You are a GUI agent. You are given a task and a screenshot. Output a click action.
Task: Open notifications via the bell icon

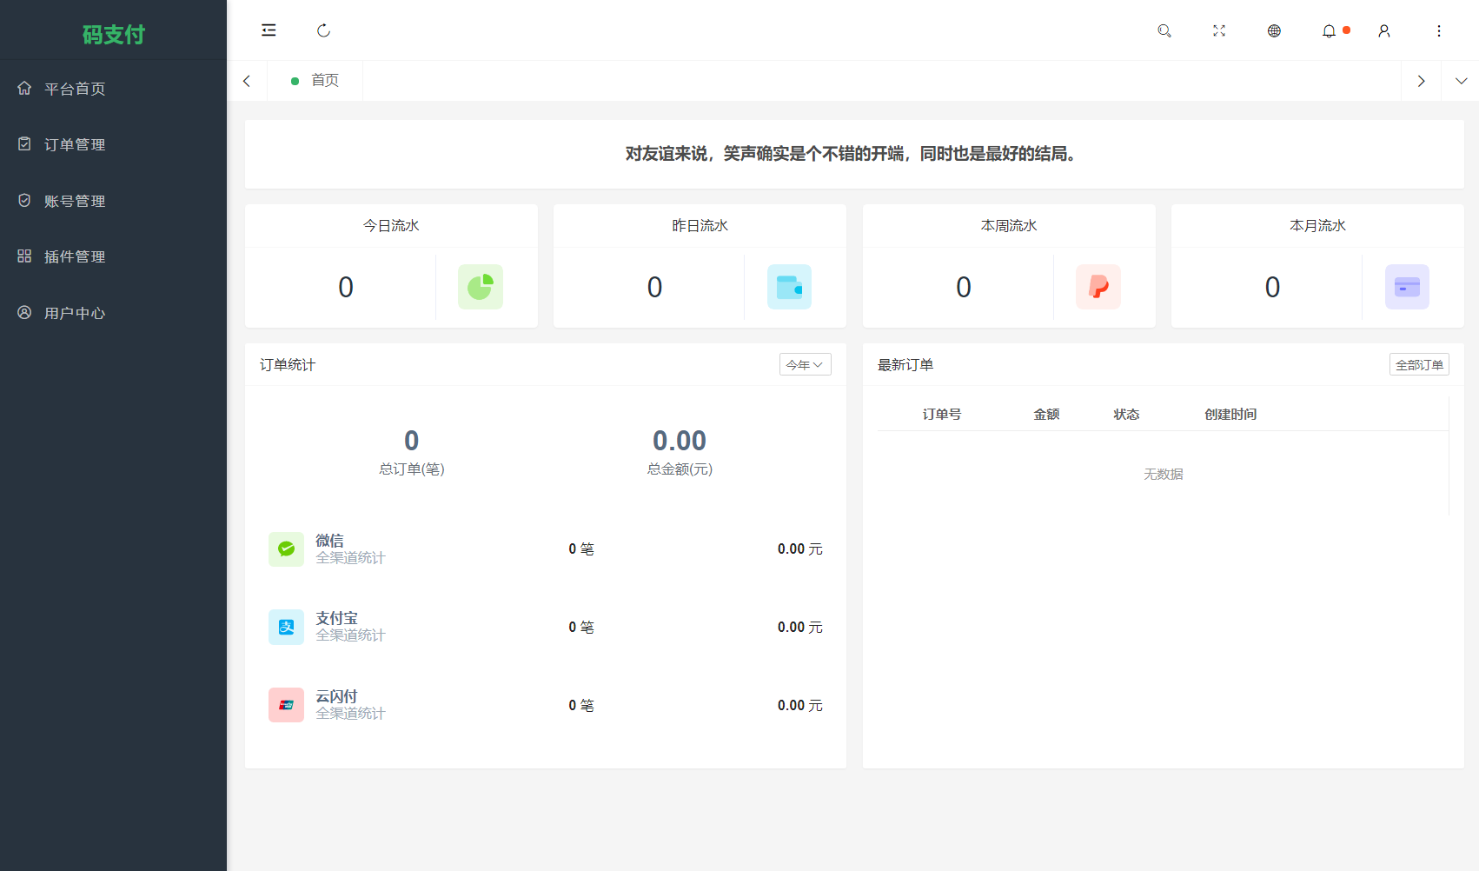1329,30
